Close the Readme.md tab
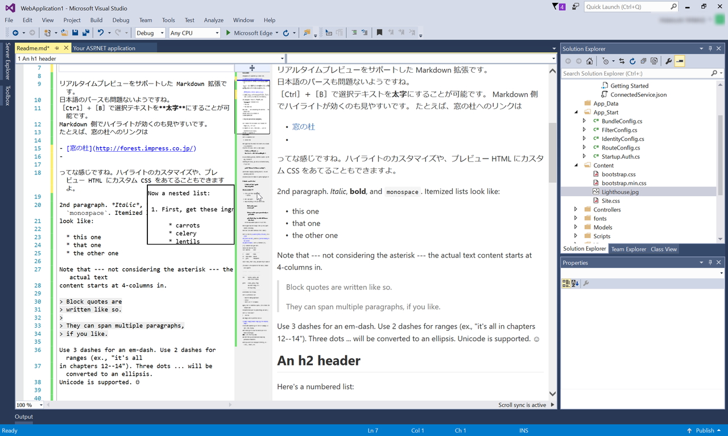Viewport: 728px width, 436px height. (66, 48)
